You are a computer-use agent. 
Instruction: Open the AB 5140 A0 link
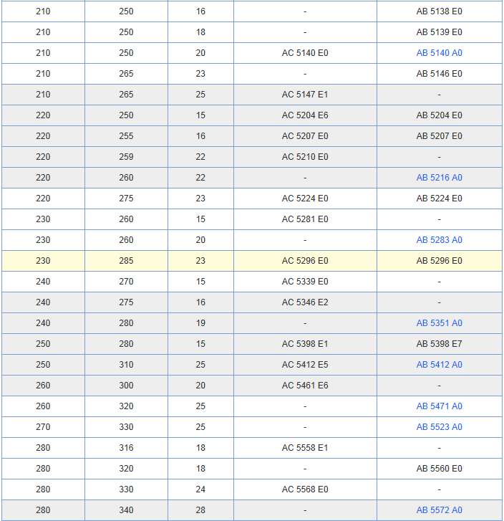click(x=439, y=53)
